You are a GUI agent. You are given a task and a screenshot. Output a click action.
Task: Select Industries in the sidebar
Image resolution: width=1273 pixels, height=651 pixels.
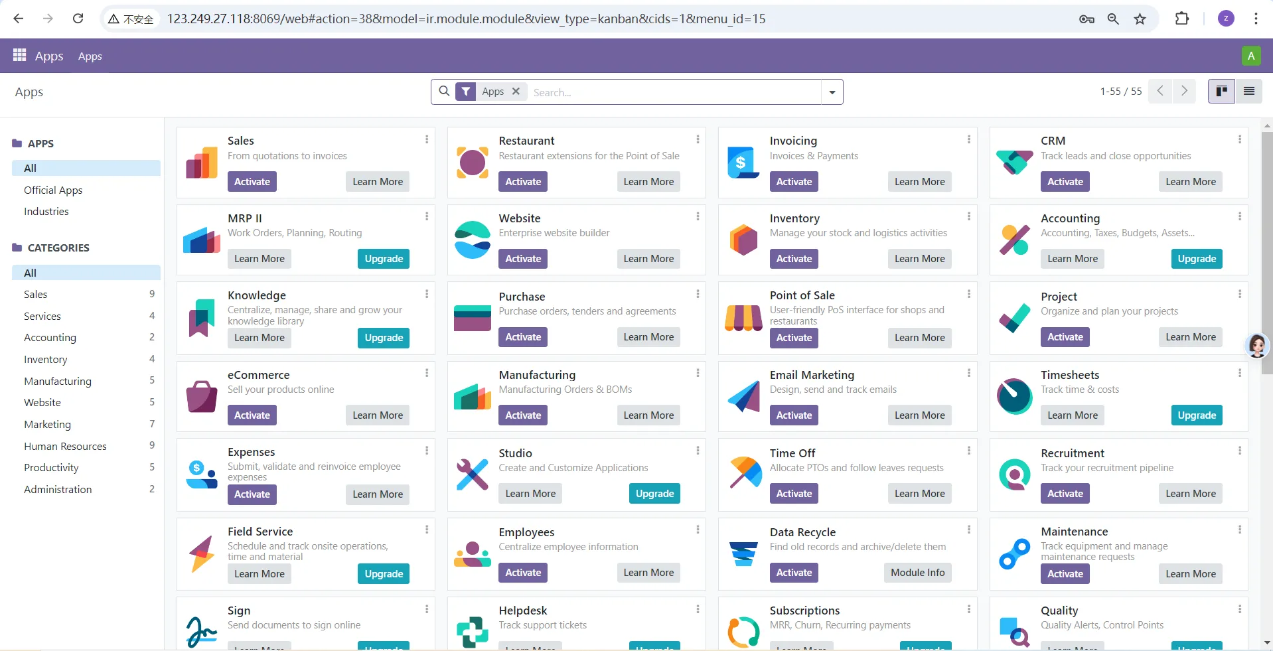46,211
